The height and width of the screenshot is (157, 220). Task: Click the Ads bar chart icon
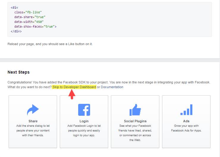point(186,110)
